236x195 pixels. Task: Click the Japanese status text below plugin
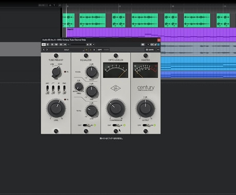coord(111,139)
